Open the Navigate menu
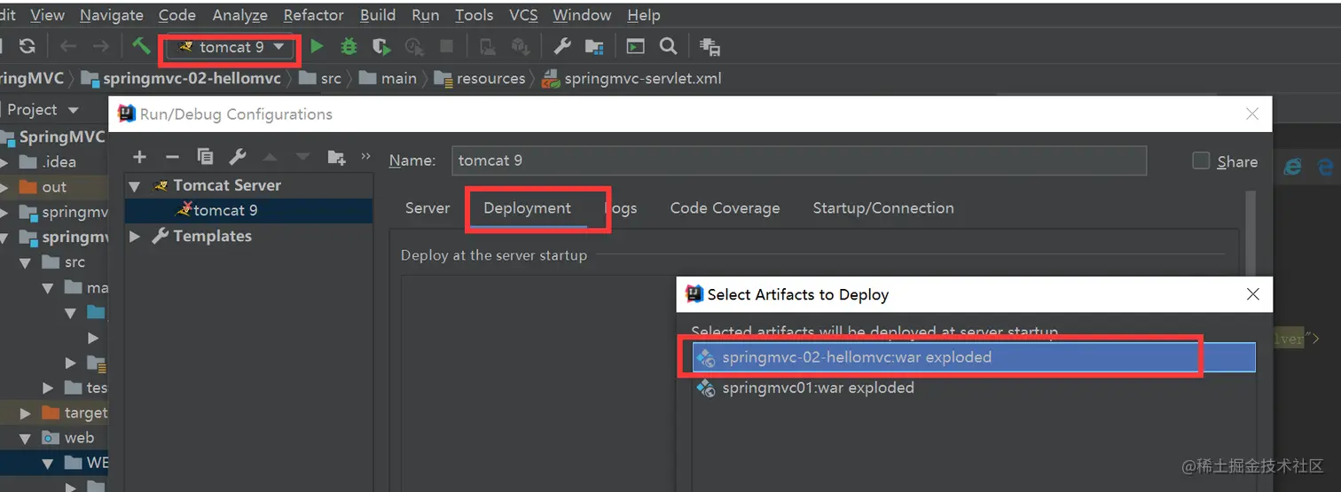1341x492 pixels. point(111,15)
